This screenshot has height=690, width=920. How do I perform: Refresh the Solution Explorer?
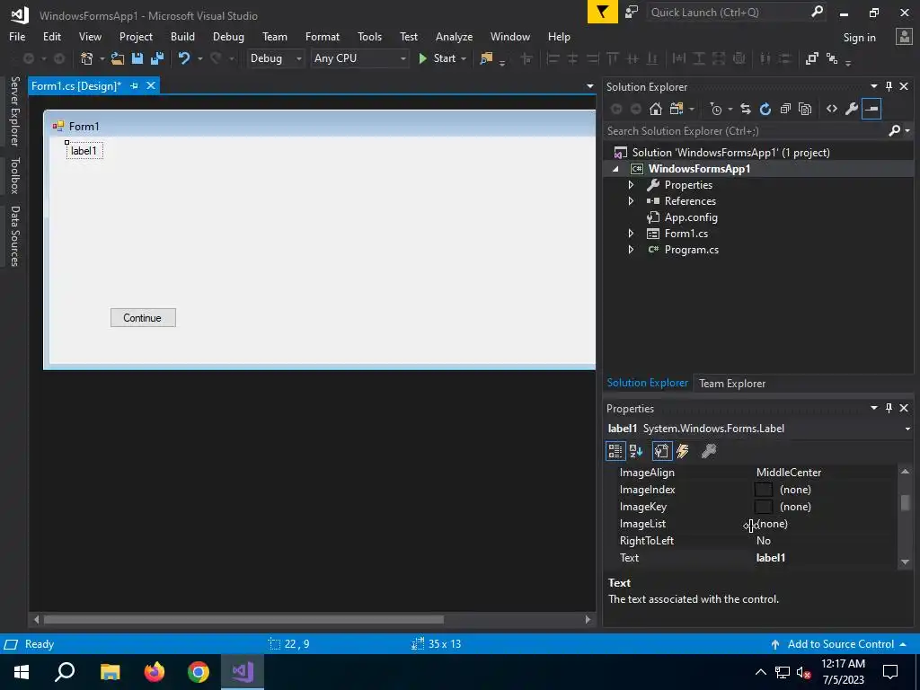pos(765,109)
